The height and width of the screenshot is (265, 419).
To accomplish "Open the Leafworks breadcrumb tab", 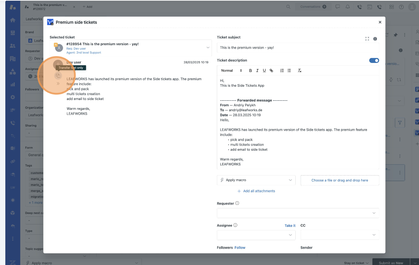I will coord(34,19).
